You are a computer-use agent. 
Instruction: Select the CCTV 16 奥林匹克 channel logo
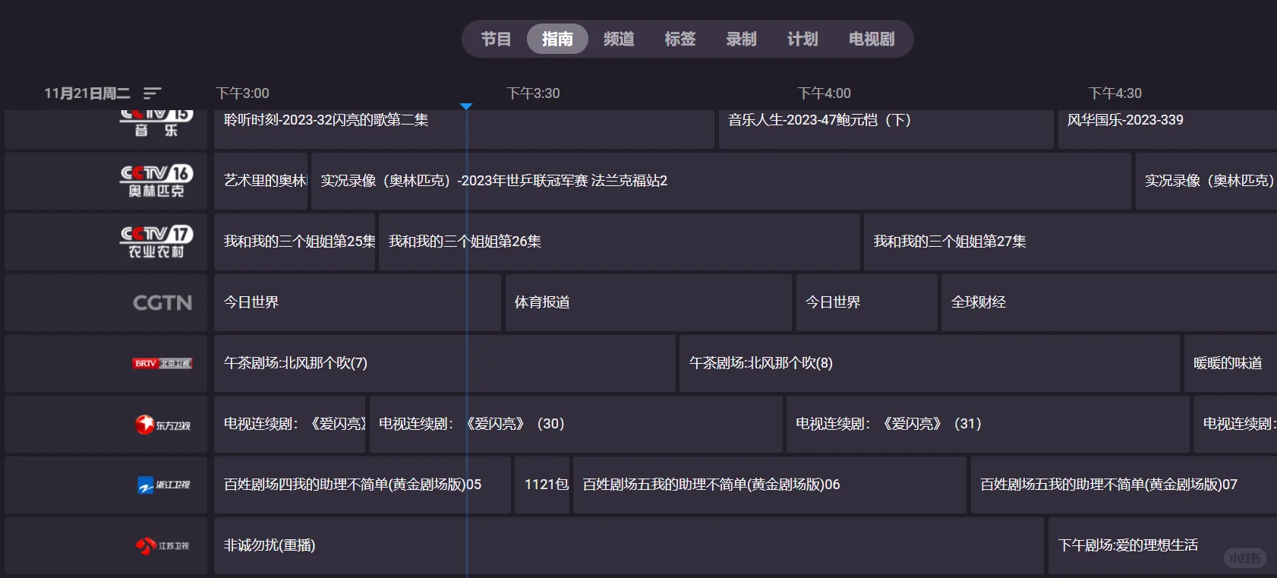(x=156, y=181)
